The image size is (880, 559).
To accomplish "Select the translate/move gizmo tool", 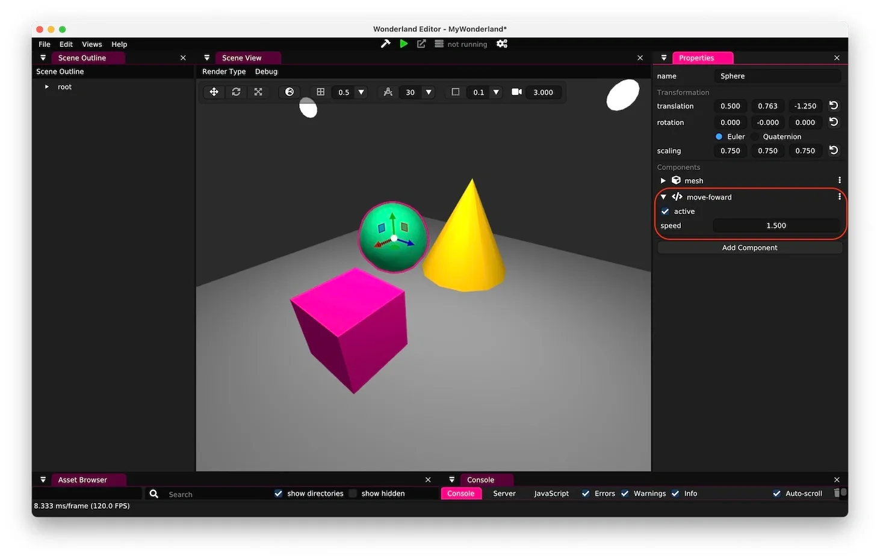I will click(214, 92).
